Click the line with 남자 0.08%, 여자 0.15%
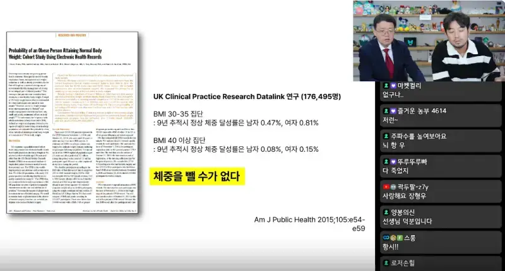This screenshot has width=505, height=271. click(x=235, y=149)
